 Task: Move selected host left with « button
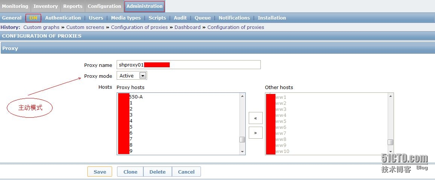click(x=256, y=118)
